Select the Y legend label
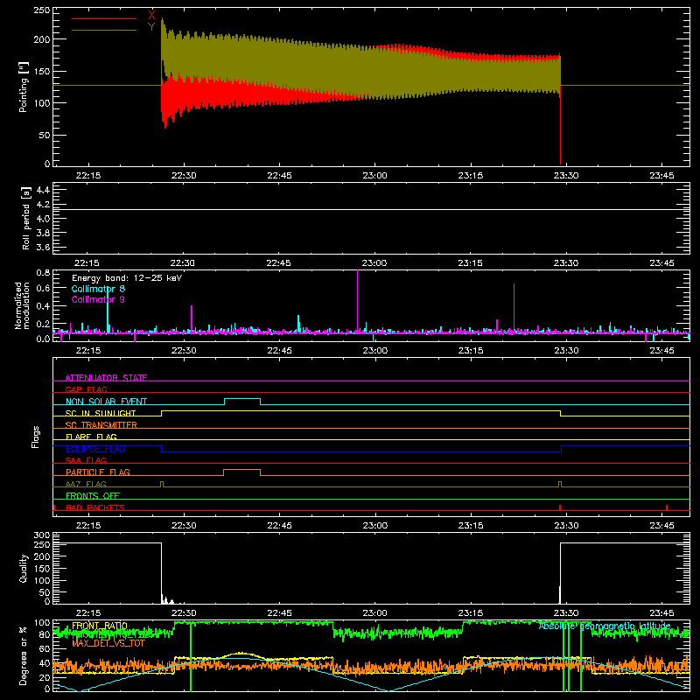 (x=151, y=27)
